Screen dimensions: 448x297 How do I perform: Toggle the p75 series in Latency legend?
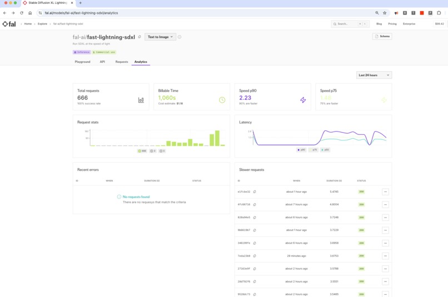313,150
